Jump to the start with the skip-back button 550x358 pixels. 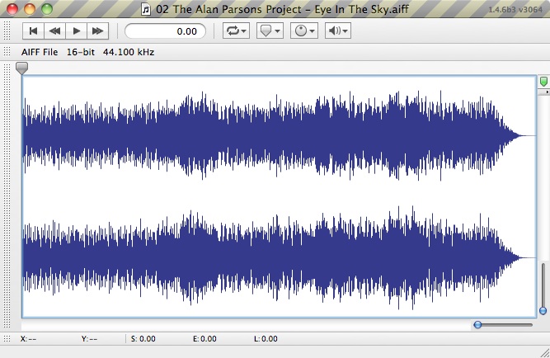pos(33,31)
